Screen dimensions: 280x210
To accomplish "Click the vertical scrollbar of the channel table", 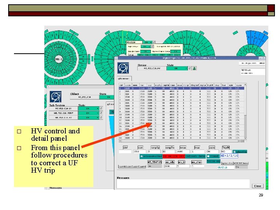I will [245, 111].
